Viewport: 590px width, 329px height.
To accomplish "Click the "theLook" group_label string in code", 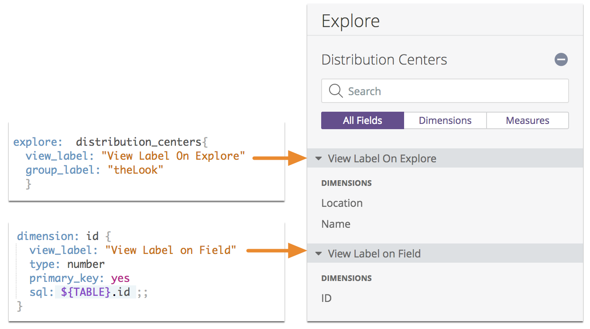I will tap(135, 170).
